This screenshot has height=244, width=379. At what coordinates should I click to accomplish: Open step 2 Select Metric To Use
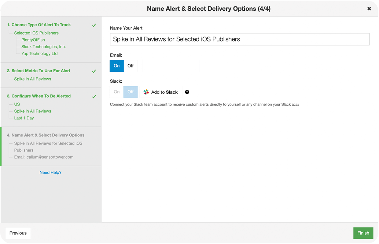(x=39, y=71)
